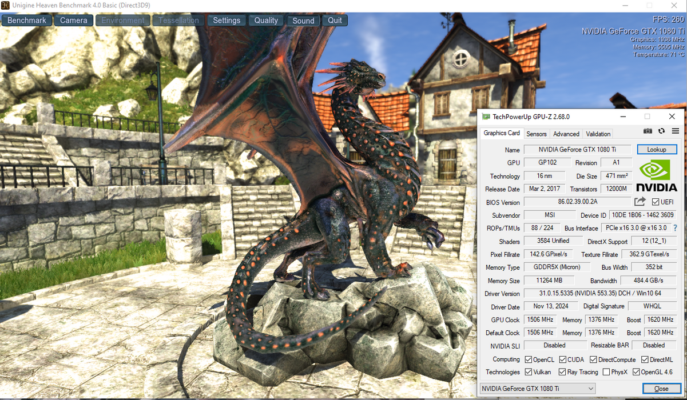Image resolution: width=687 pixels, height=400 pixels.
Task: Toggle the OpenCL checkbox
Action: point(529,359)
